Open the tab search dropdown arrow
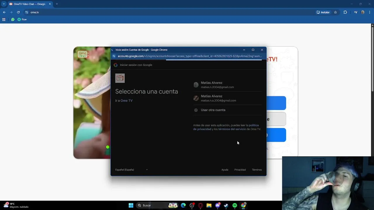The image size is (374, 210). (x=4, y=4)
